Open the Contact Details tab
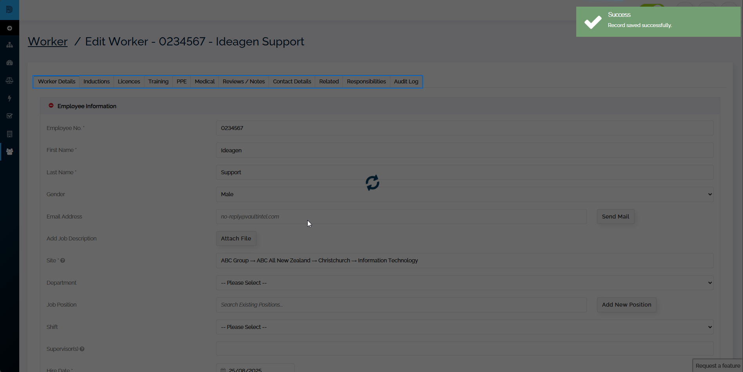743x372 pixels. [x=292, y=81]
